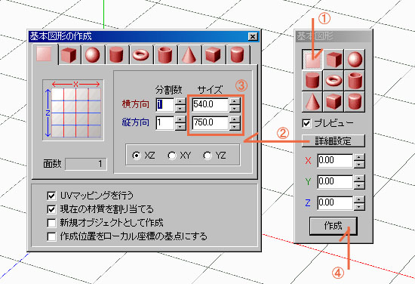
Task: Click the 基本図形の作成 title bar
Action: 144,36
